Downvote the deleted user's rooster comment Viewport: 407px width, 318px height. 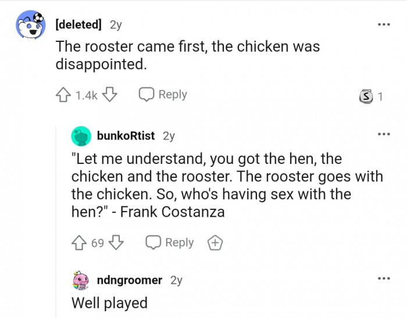click(x=110, y=95)
